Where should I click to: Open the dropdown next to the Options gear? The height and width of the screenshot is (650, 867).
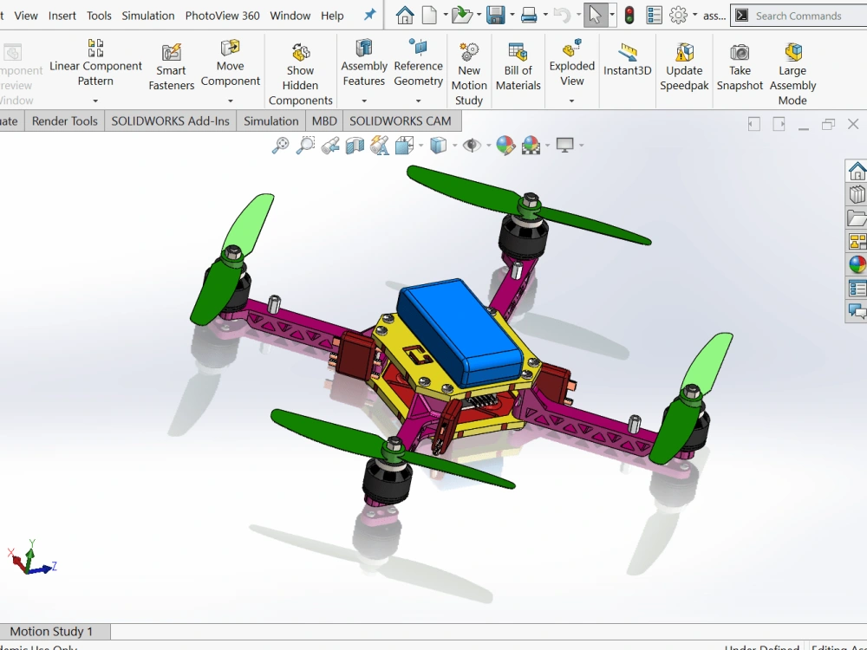pos(694,15)
